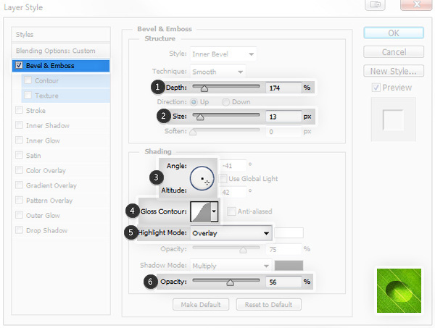Click the Highlight Opacity field 75
Screen dimensions: 435x328
click(283, 249)
